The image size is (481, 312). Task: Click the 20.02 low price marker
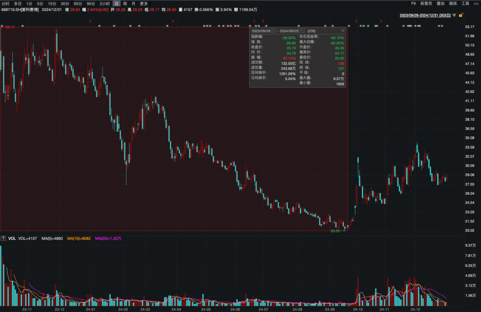(x=335, y=231)
